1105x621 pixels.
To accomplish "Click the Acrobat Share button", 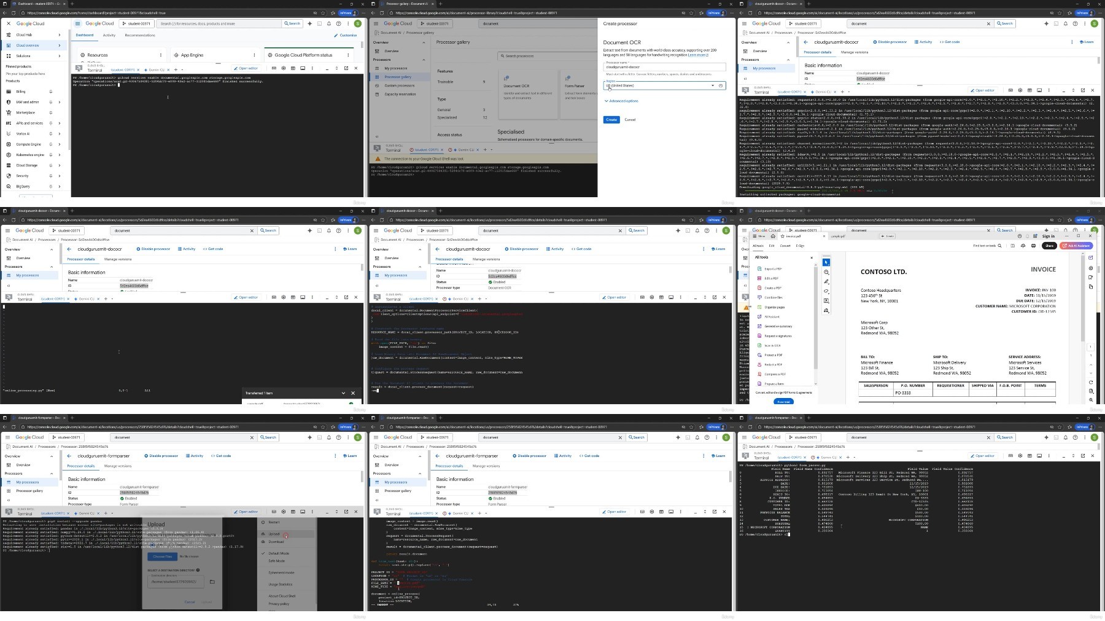I will tap(1049, 246).
